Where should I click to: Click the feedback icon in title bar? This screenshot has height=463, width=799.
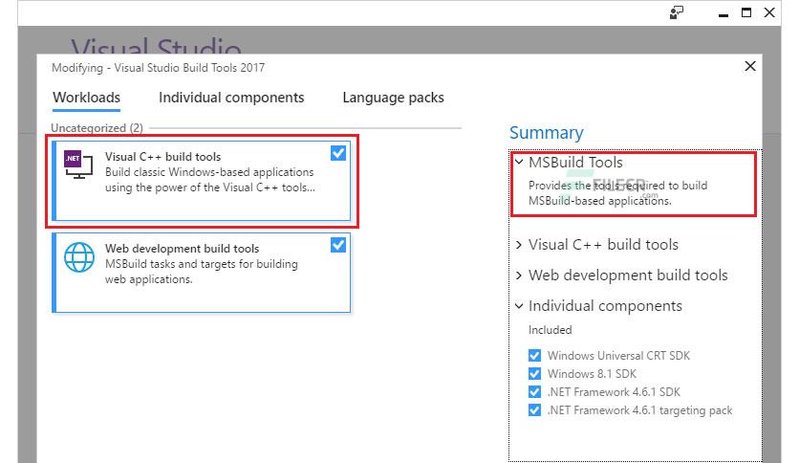click(x=677, y=12)
